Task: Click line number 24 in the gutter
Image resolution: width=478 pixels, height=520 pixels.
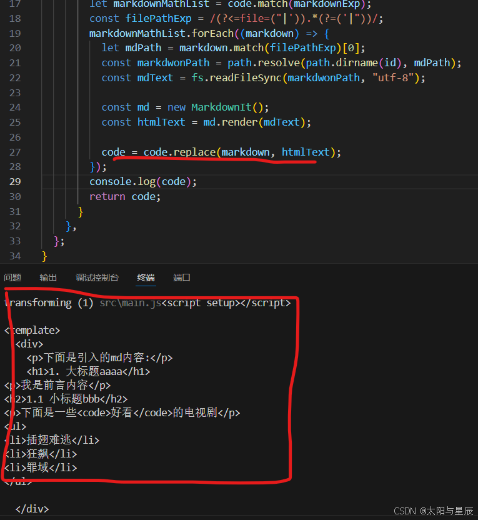Action: tap(15, 107)
